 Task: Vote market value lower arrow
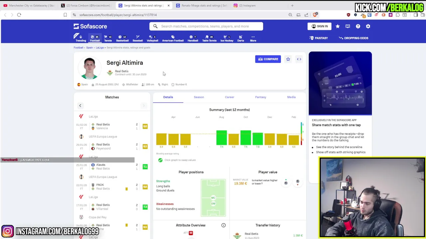click(x=298, y=182)
